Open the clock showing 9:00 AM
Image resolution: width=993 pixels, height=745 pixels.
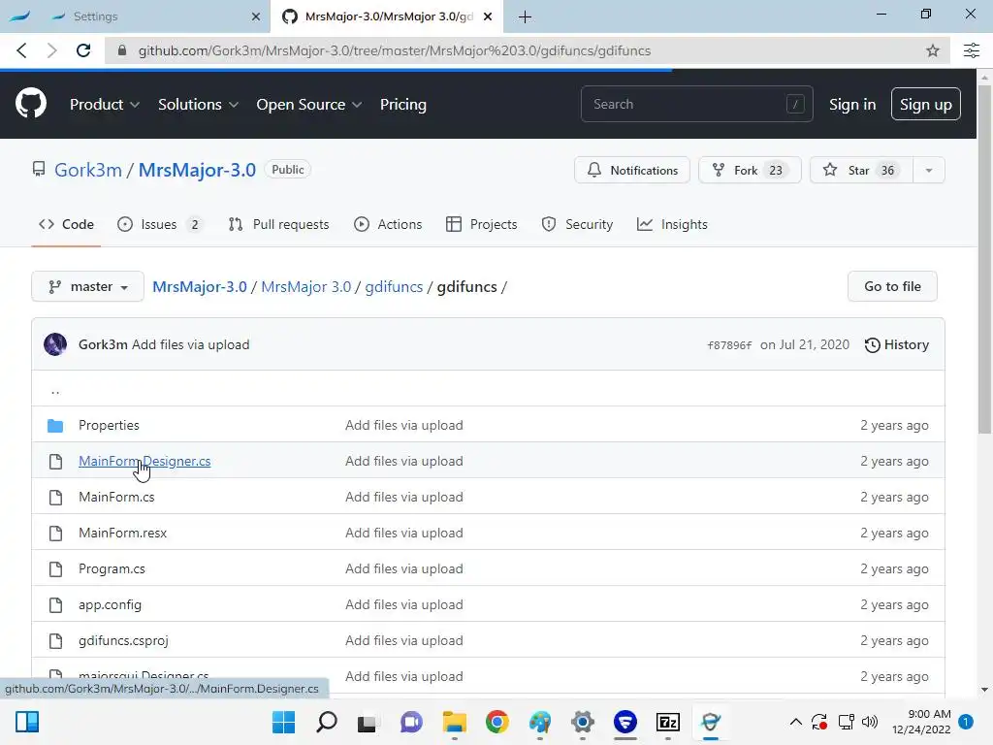coord(921,722)
